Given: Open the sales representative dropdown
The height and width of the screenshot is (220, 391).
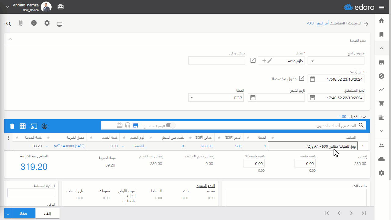Looking at the screenshot, I should pyautogui.click(x=312, y=61).
